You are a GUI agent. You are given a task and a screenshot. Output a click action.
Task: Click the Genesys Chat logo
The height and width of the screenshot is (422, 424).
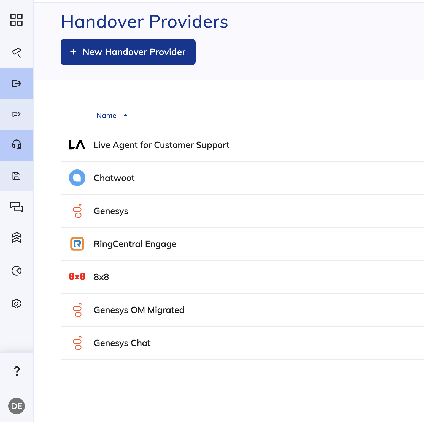pos(77,343)
